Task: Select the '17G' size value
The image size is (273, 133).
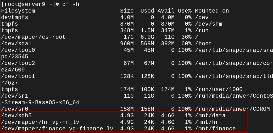Action: pyautogui.click(x=129, y=37)
